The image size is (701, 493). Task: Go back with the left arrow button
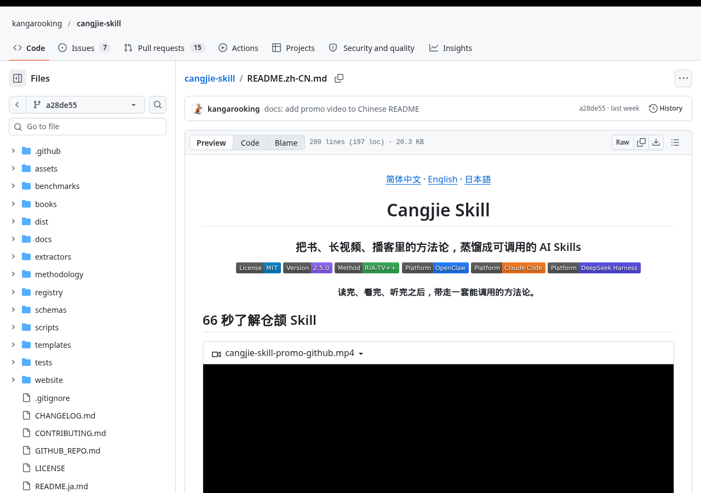(x=18, y=105)
